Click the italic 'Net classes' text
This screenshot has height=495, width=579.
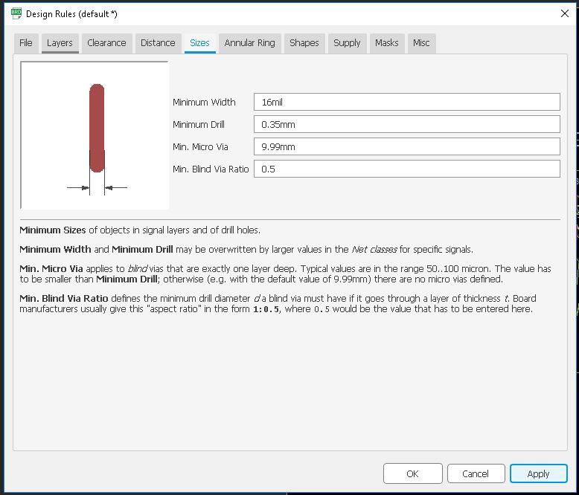[374, 250]
